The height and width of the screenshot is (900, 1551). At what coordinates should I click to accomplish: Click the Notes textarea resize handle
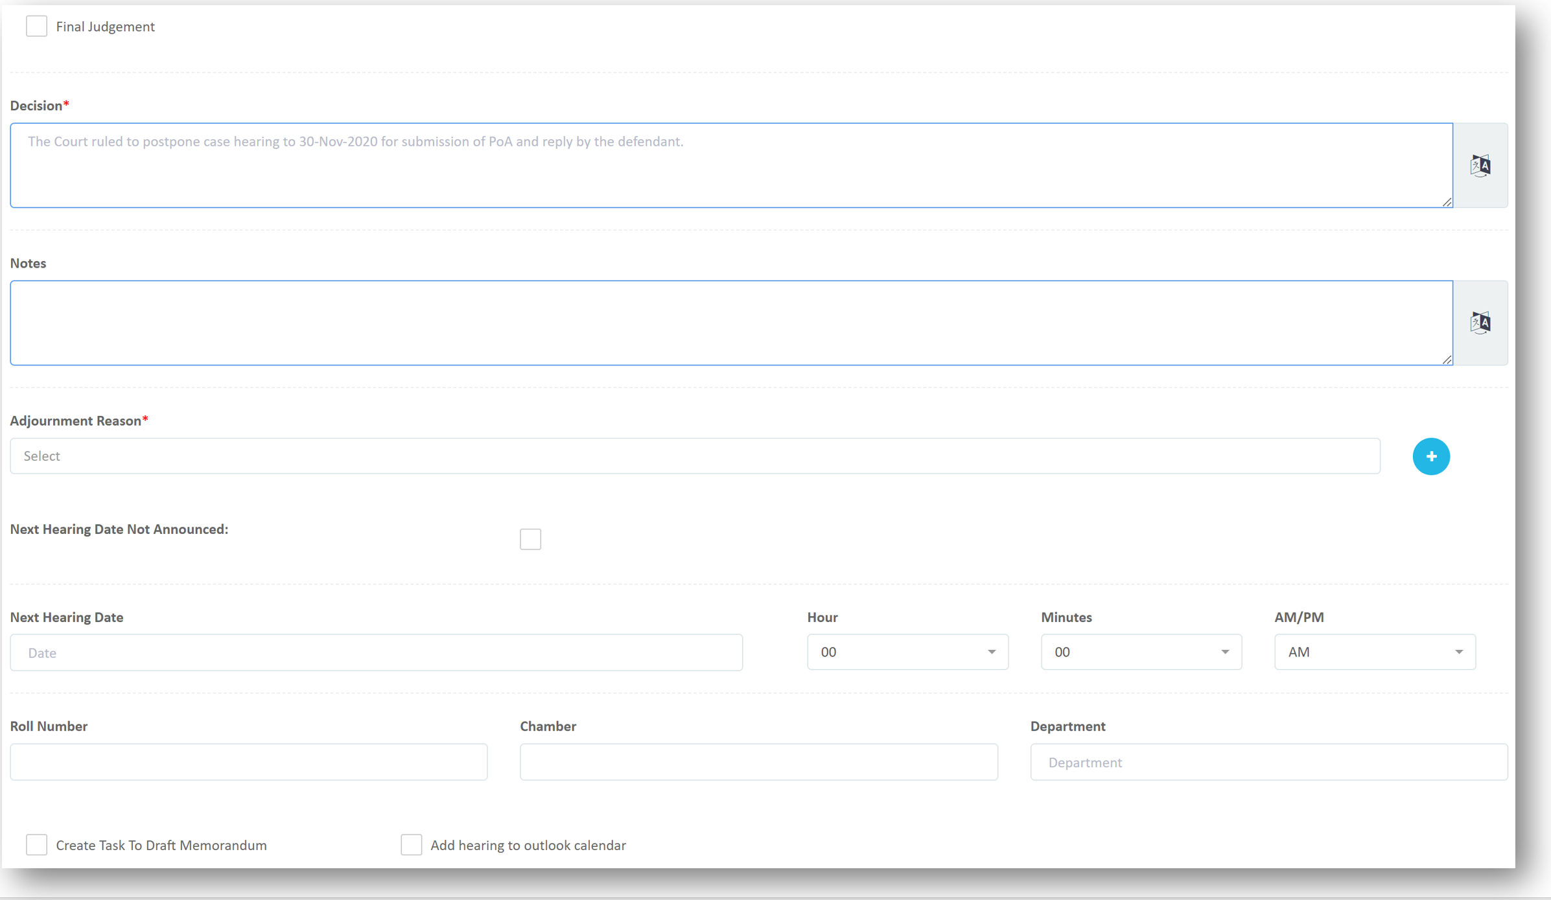click(1447, 360)
